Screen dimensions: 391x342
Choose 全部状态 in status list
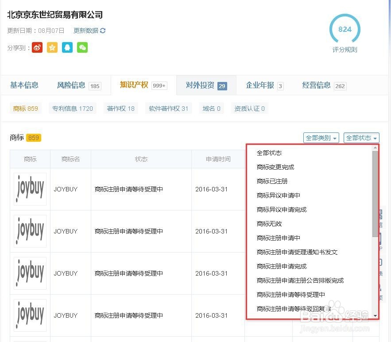pyautogui.click(x=269, y=153)
